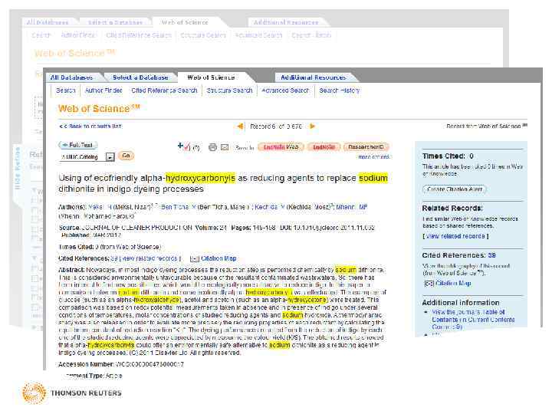Click author link Mhenni MF

point(351,207)
